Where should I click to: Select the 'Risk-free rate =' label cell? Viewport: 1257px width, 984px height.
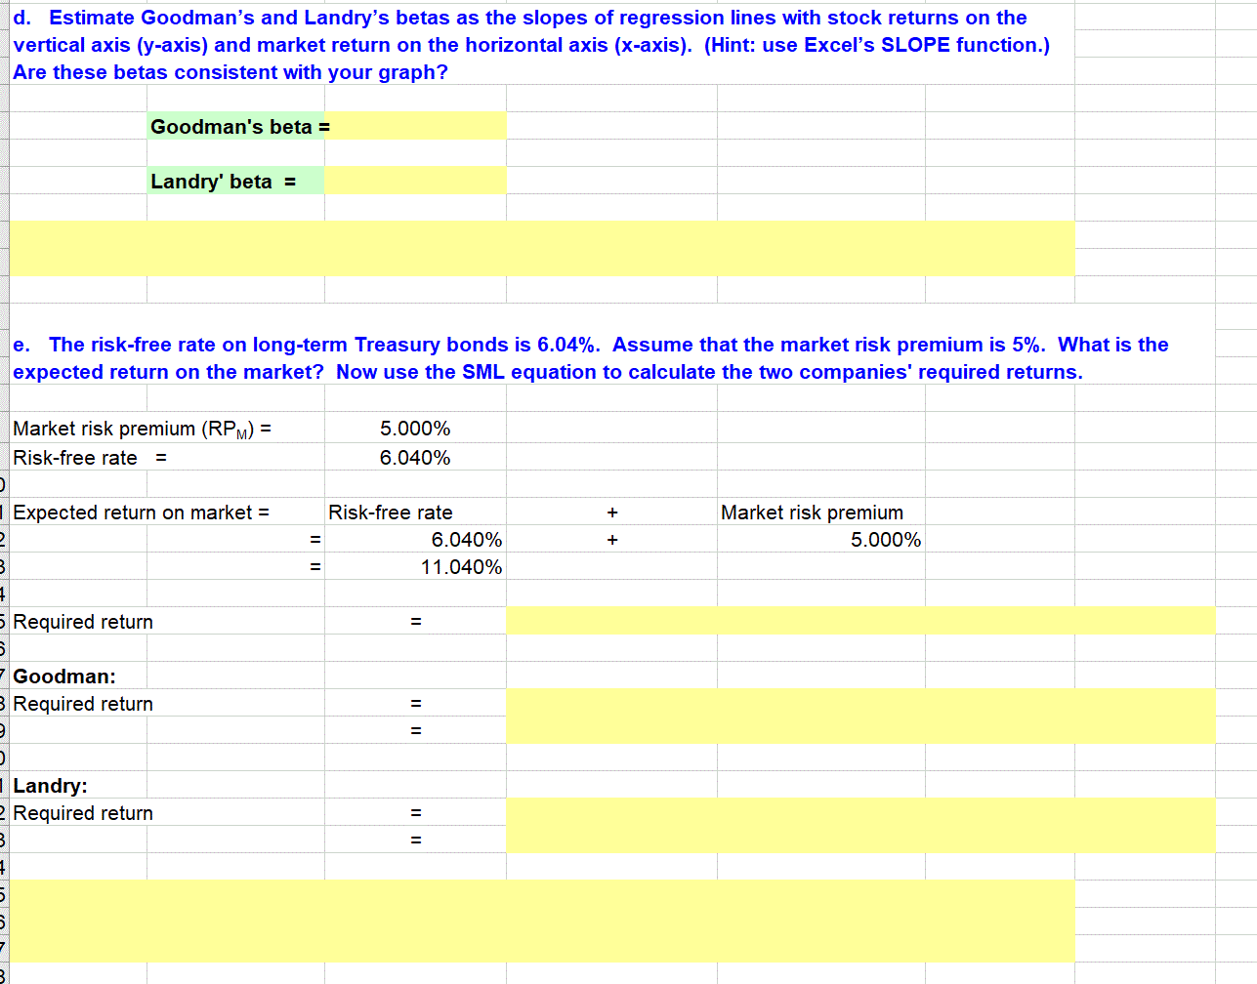tap(90, 458)
